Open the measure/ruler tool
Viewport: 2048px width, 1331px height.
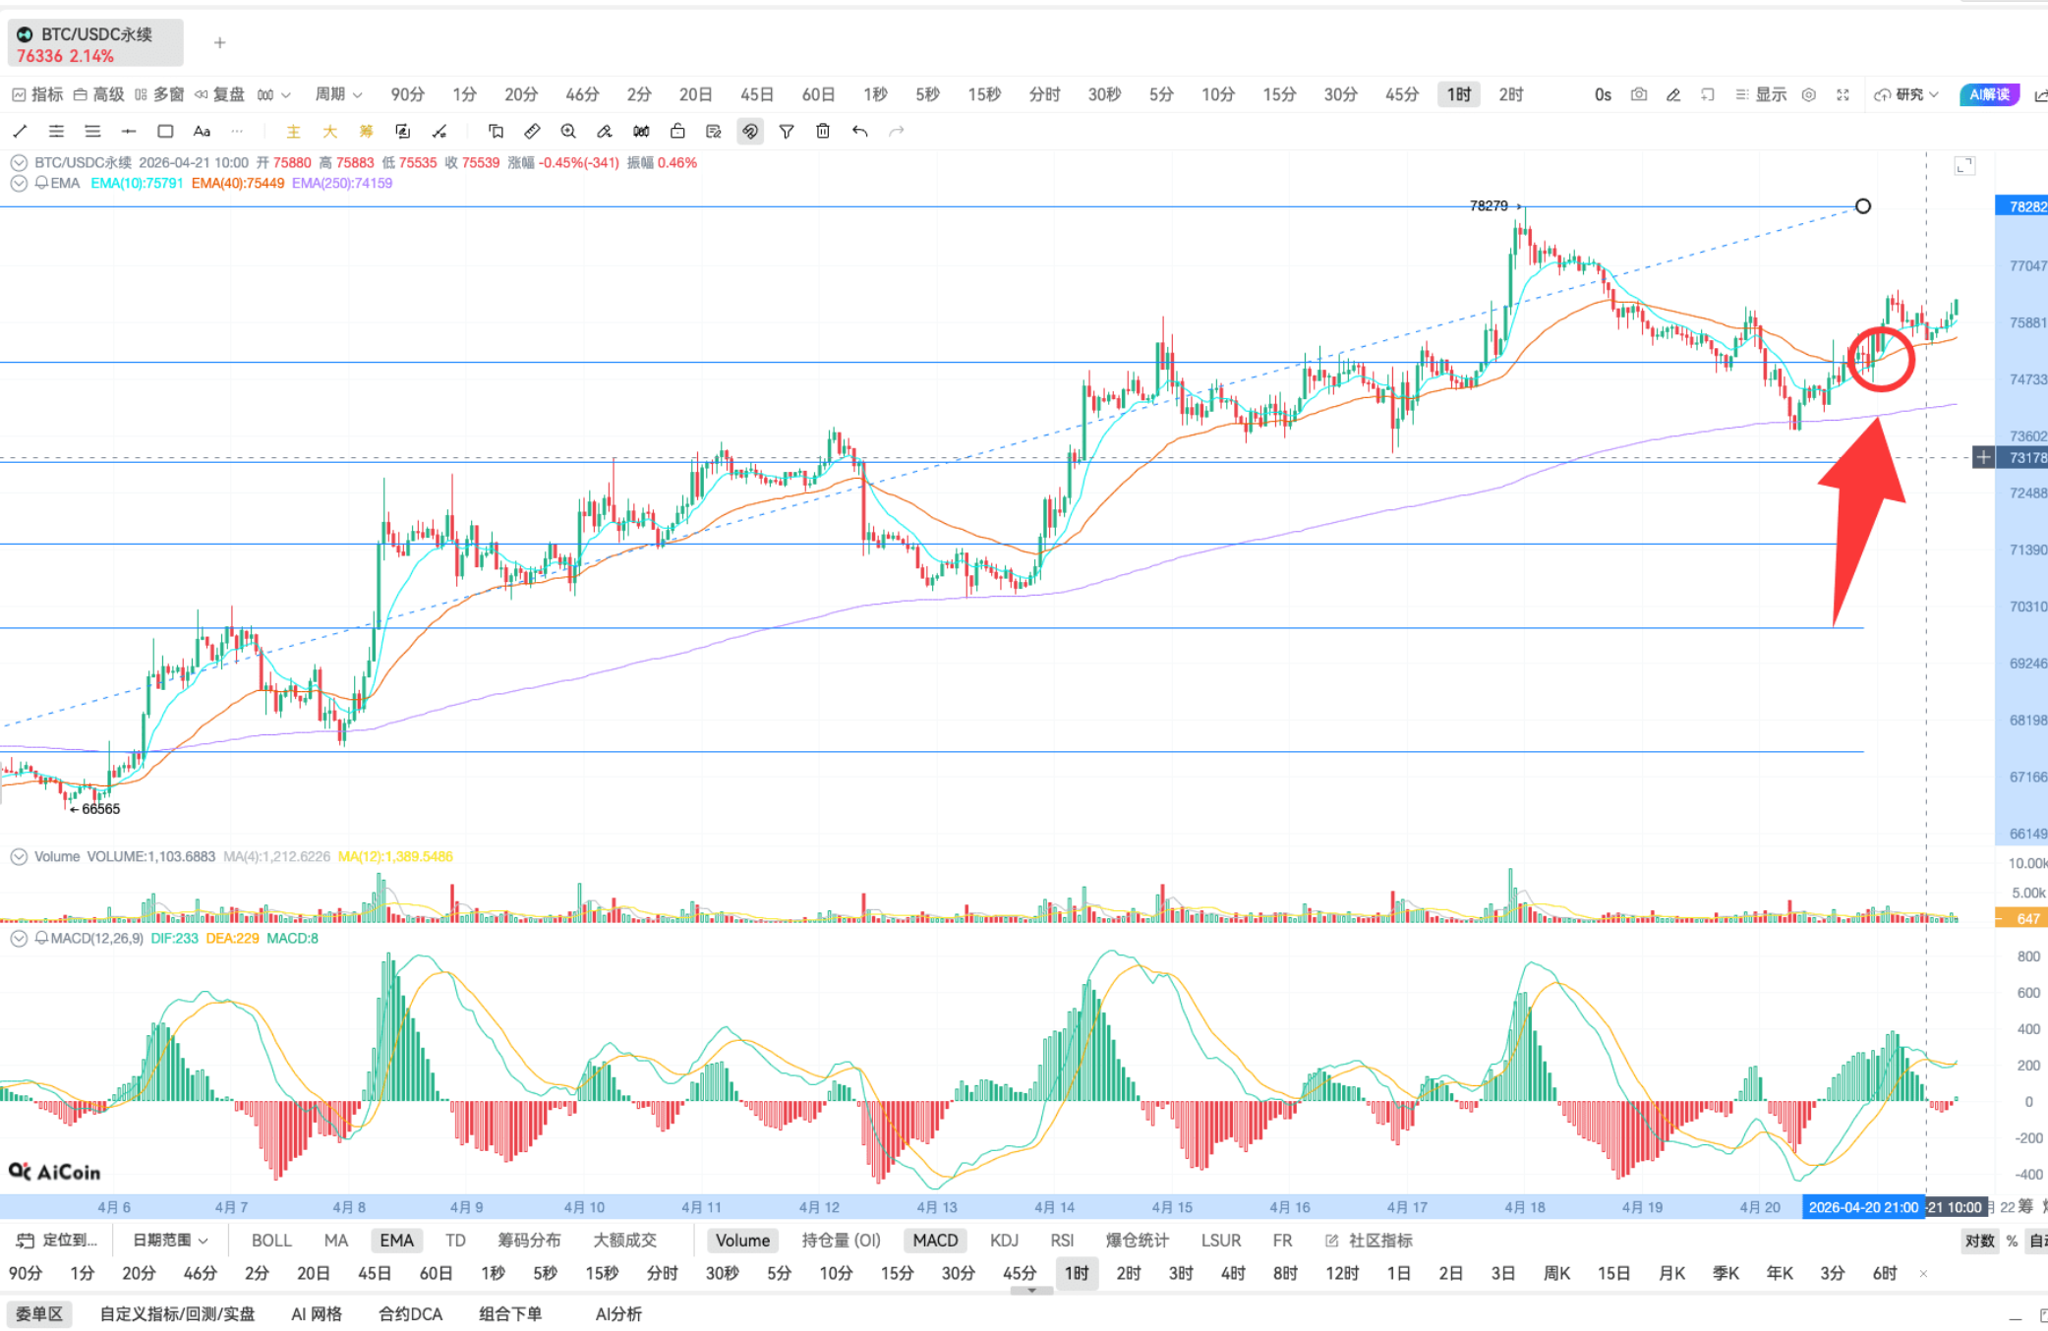pyautogui.click(x=531, y=131)
